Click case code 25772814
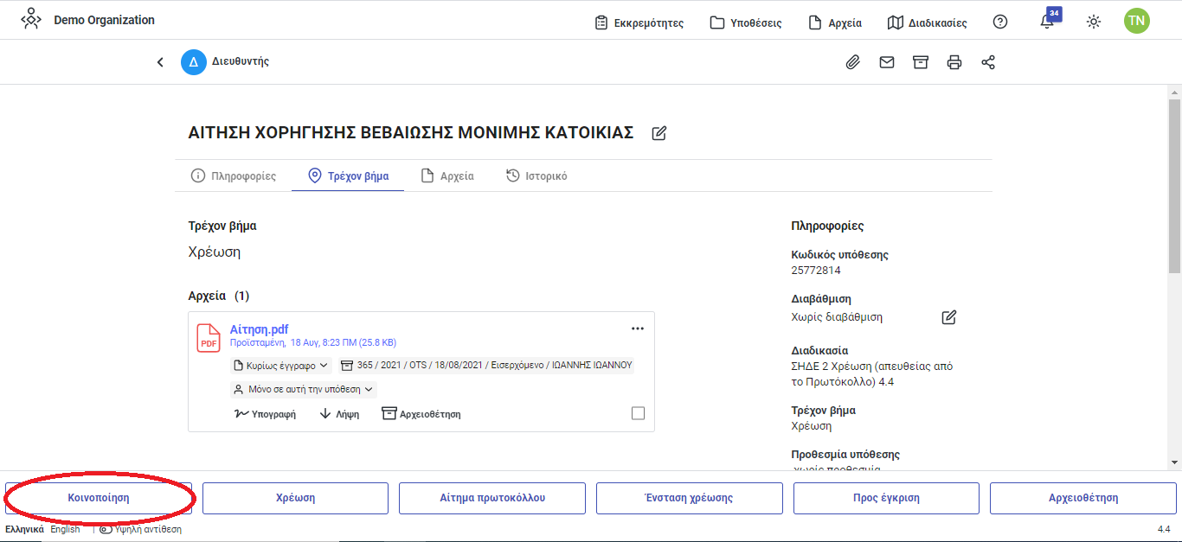Image resolution: width=1182 pixels, height=542 pixels. [816, 271]
